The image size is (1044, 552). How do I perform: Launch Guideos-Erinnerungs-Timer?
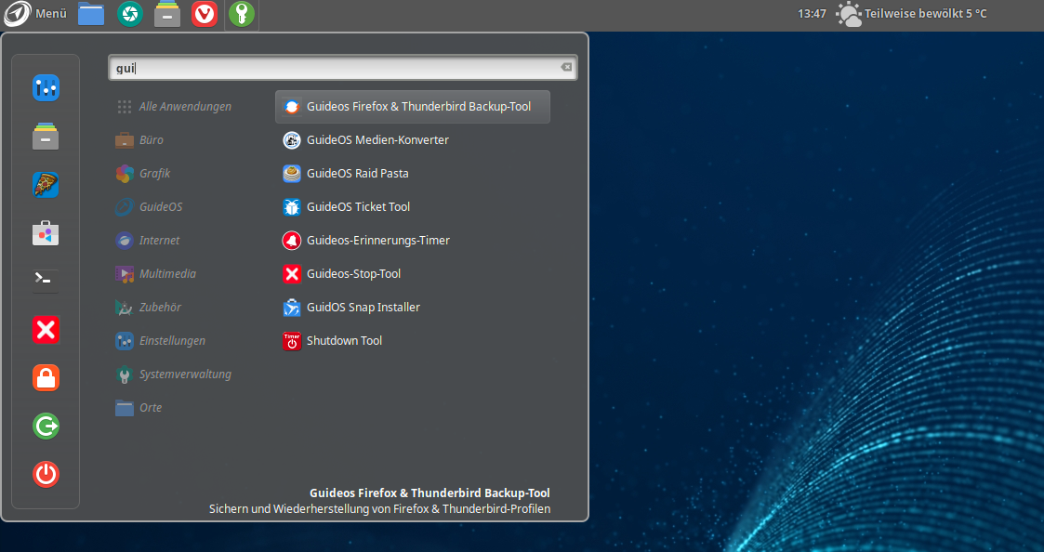412,241
